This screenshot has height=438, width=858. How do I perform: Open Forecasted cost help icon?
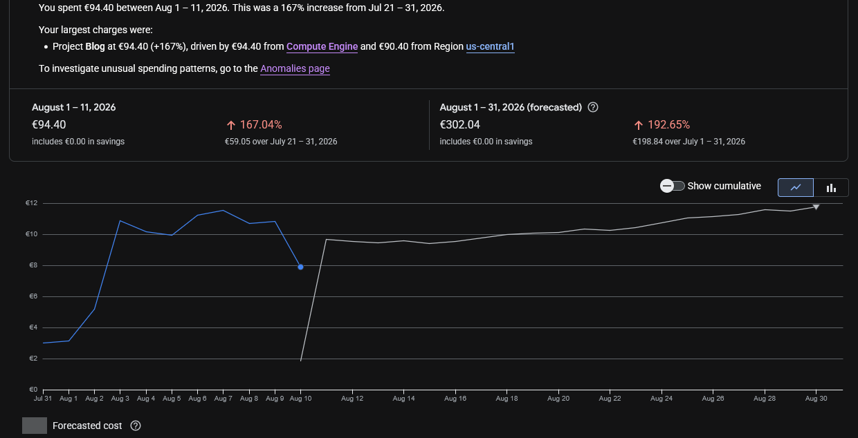[136, 426]
